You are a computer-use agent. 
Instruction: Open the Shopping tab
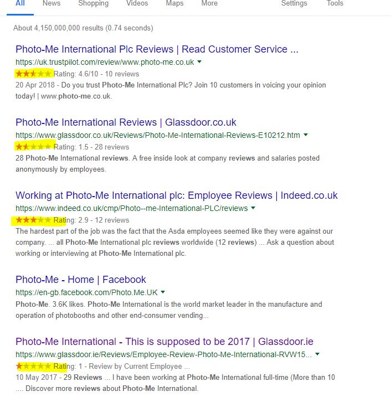pyautogui.click(x=94, y=3)
